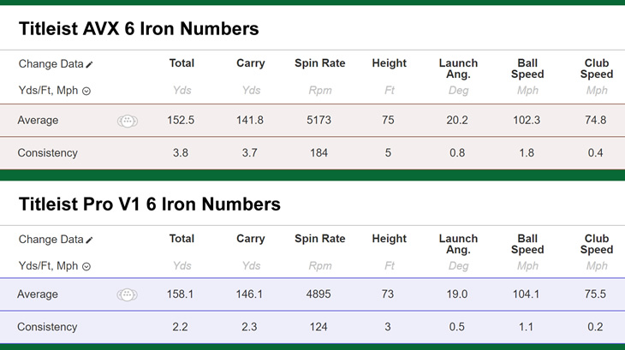Click AVX consistency ball speed 1.8
The width and height of the screenshot is (625, 350).
[x=527, y=153]
